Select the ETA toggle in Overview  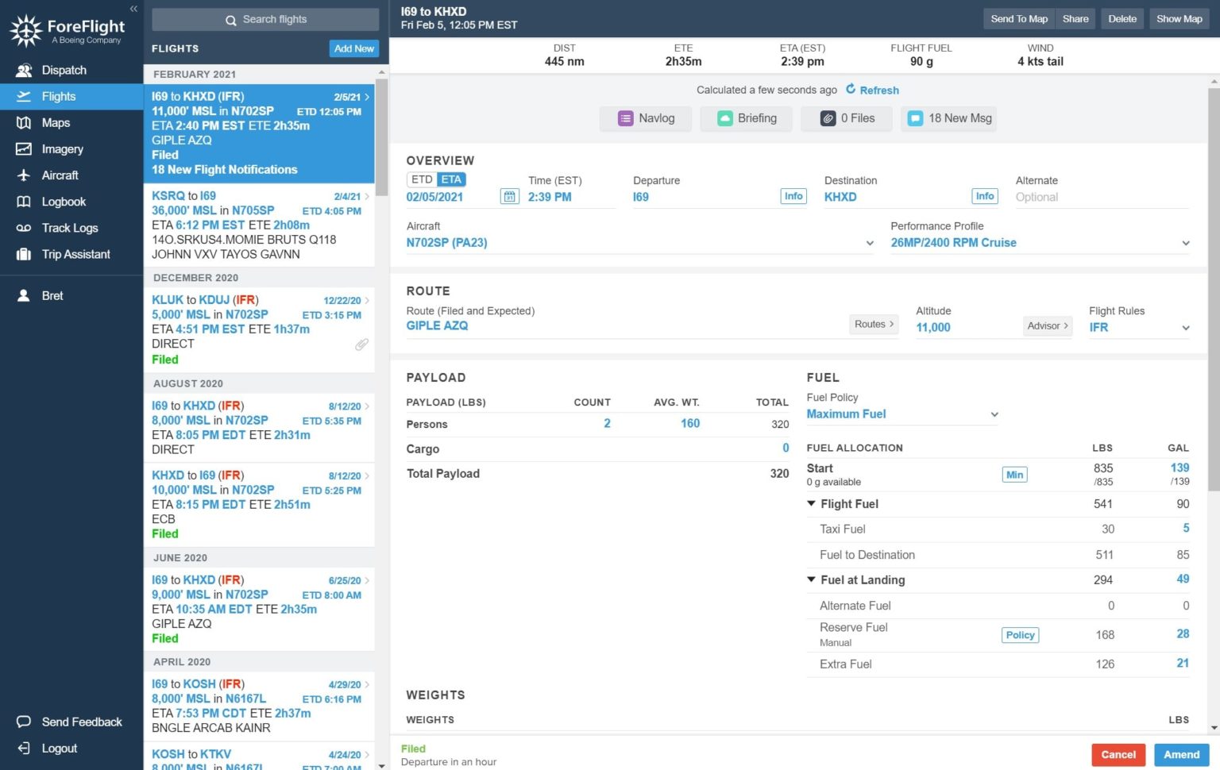coord(450,179)
